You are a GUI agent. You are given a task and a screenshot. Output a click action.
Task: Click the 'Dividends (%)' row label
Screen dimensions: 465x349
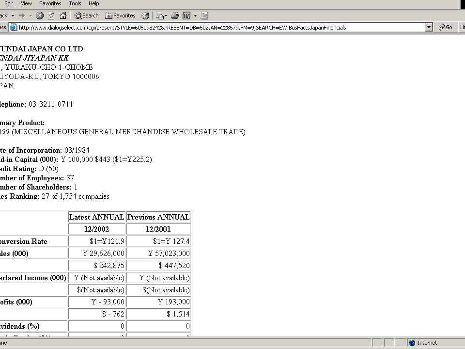point(19,326)
